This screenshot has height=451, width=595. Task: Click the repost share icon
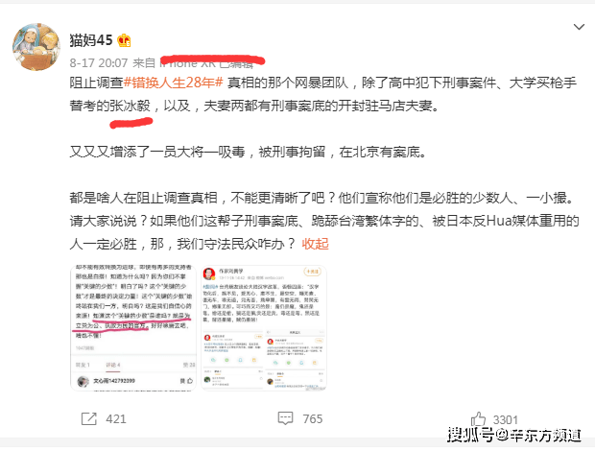pyautogui.click(x=89, y=418)
